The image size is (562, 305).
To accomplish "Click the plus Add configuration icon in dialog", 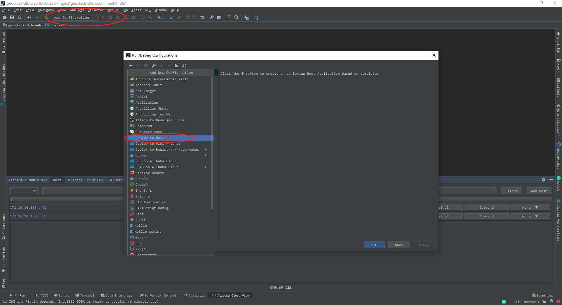I will tap(131, 66).
